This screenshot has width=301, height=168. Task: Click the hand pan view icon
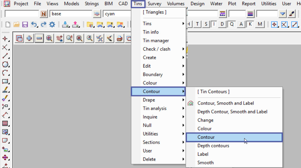coord(59,39)
